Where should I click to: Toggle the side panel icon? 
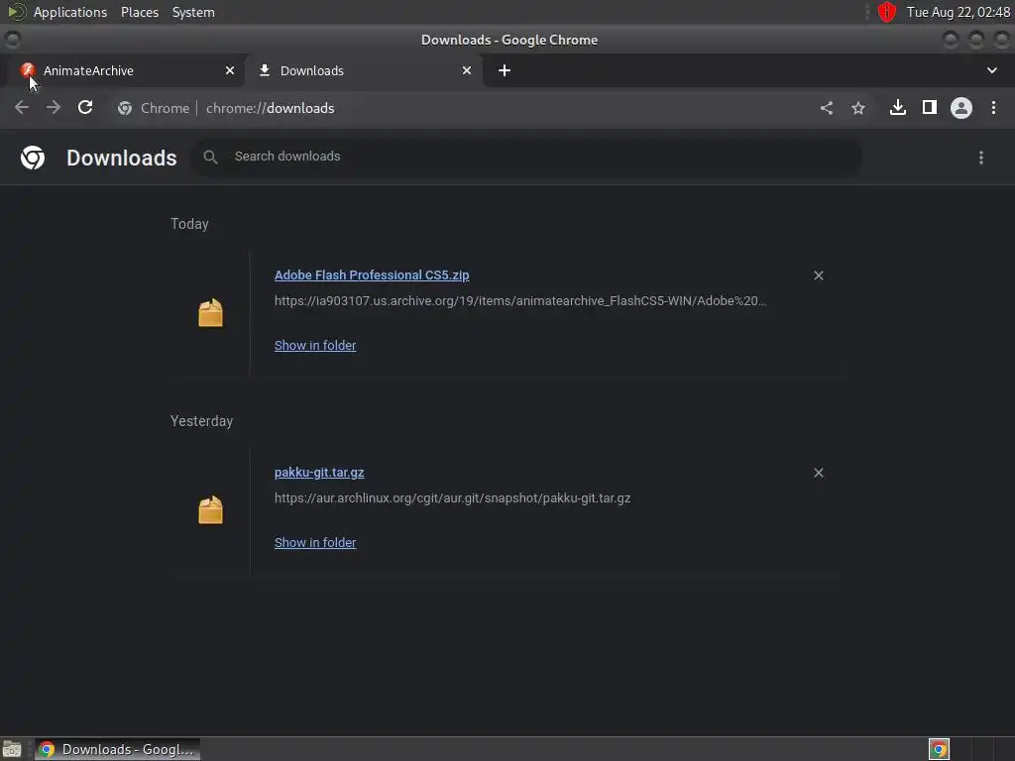[x=930, y=108]
